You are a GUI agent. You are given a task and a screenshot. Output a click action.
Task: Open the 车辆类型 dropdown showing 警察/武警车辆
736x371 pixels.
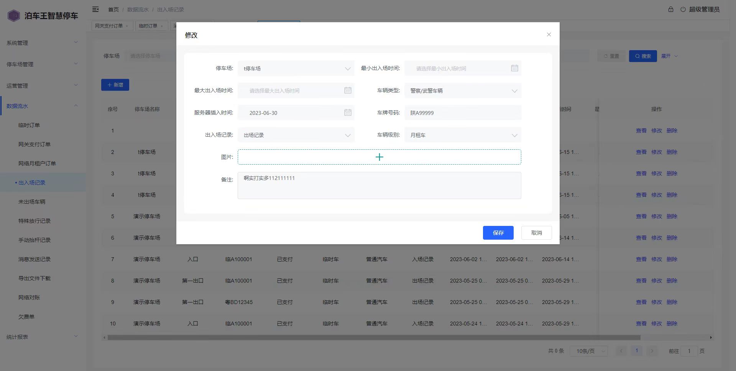pyautogui.click(x=463, y=91)
